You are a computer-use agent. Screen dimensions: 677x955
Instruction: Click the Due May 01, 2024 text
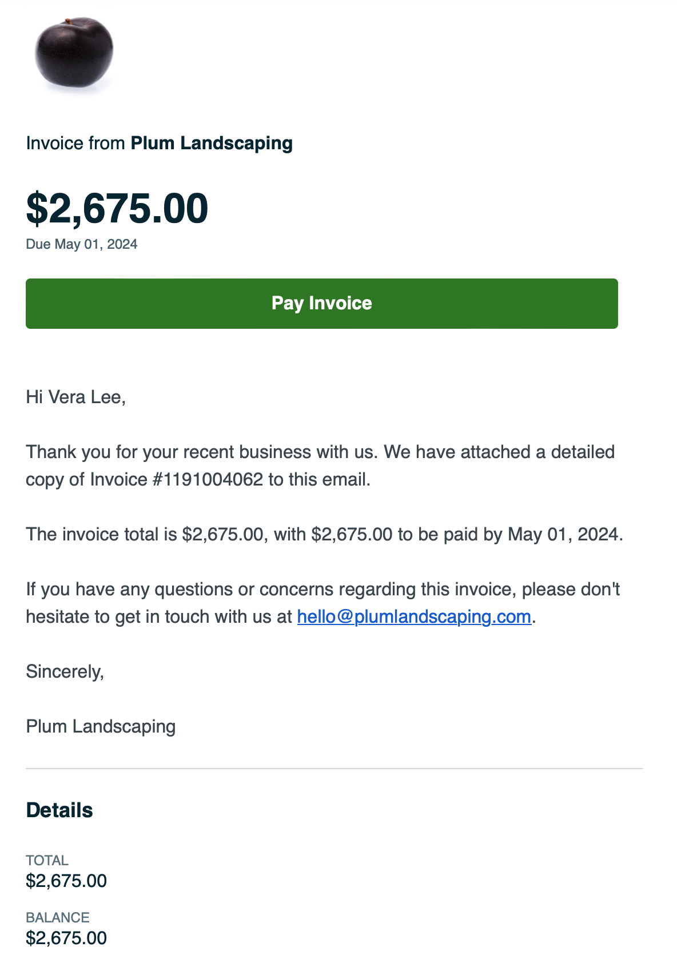tap(82, 244)
